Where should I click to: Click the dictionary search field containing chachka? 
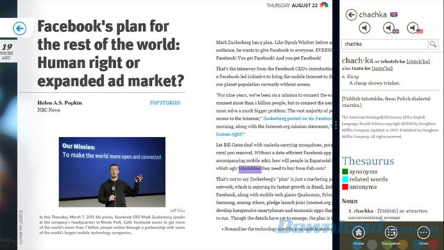click(x=385, y=44)
